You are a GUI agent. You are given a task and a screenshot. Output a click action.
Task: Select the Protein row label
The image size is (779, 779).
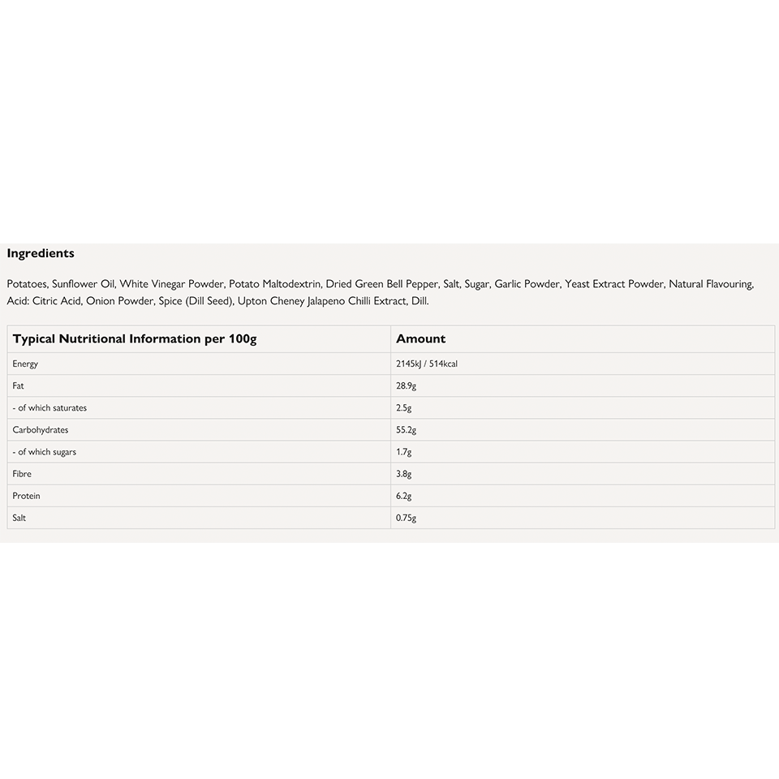[x=26, y=496]
